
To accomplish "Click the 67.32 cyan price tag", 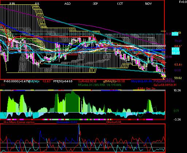I will (x=175, y=49).
